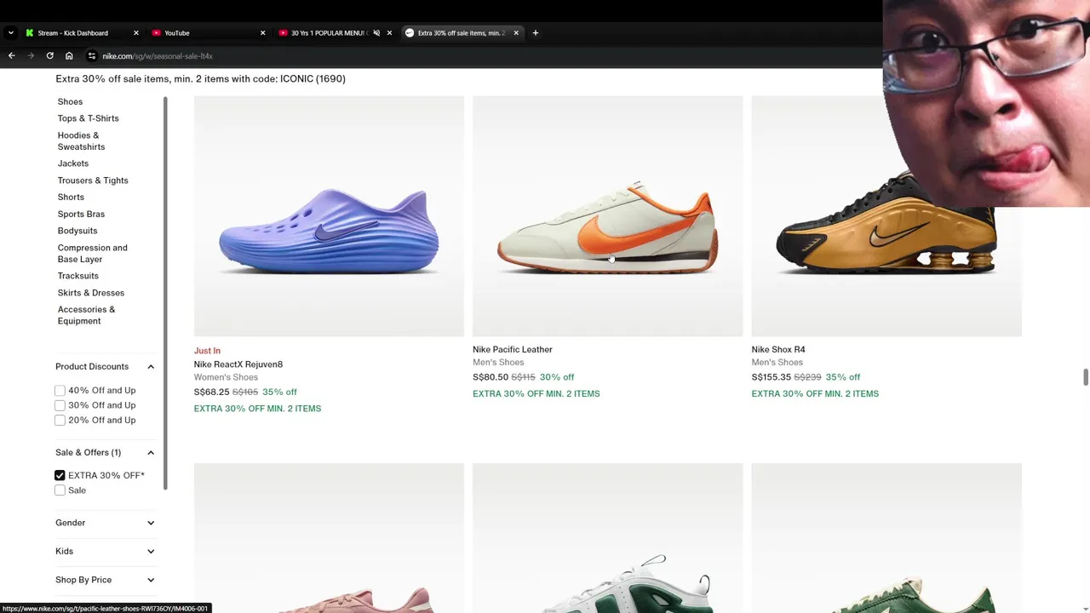Open the Nike Pacific Leather product title
The height and width of the screenshot is (613, 1090).
click(x=513, y=349)
